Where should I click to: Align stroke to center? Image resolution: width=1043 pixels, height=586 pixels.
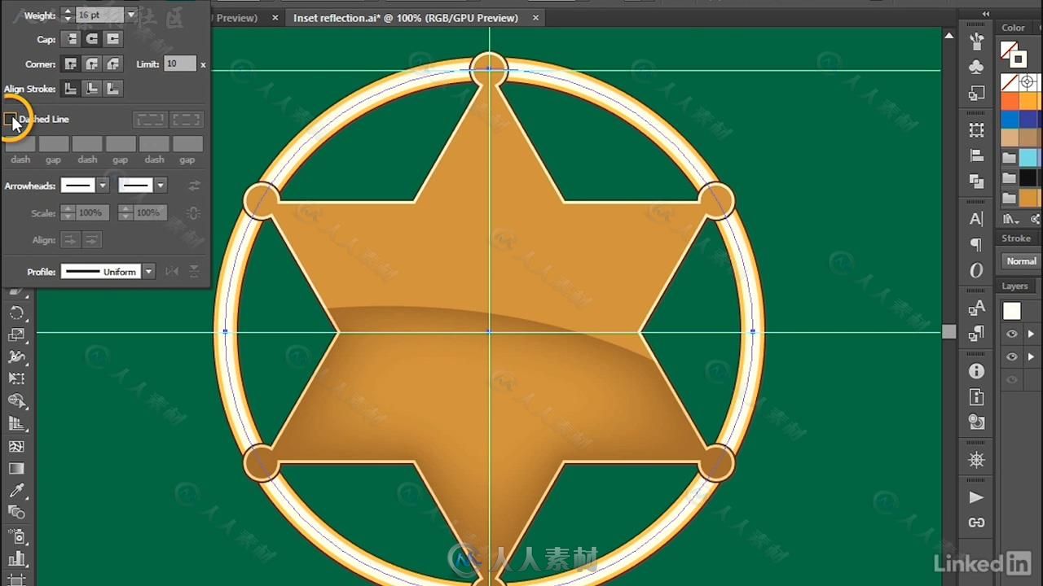[x=71, y=89]
